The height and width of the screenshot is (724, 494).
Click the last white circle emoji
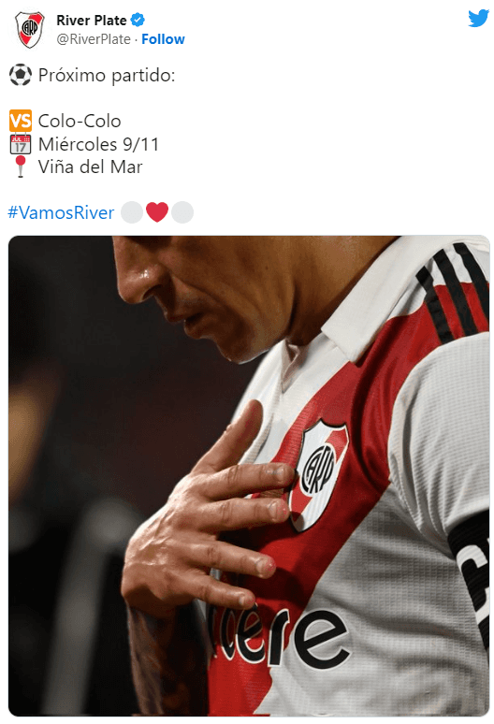[182, 212]
